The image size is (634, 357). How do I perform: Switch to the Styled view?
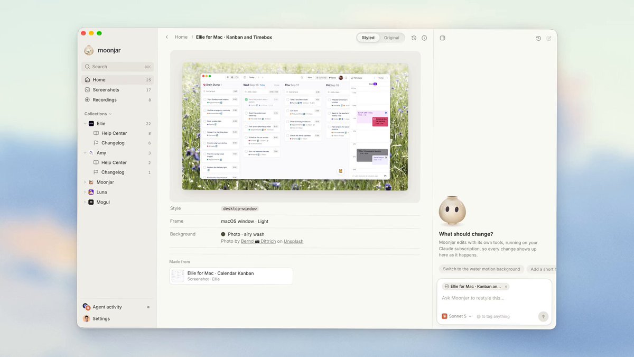point(368,38)
